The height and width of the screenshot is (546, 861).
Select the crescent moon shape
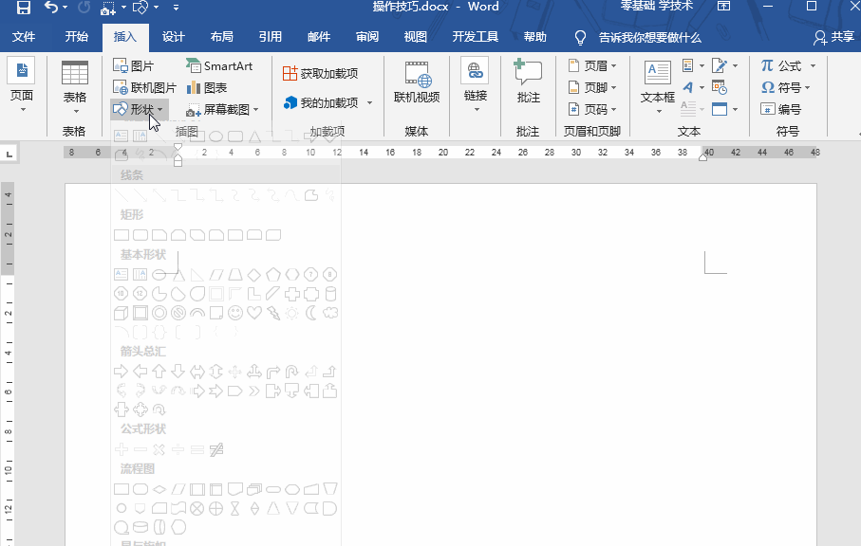pos(311,313)
